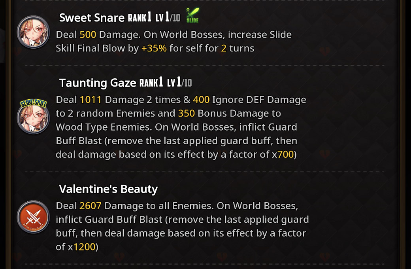Tap the Sweet Snare character portrait icon
The height and width of the screenshot is (269, 411).
click(x=33, y=32)
